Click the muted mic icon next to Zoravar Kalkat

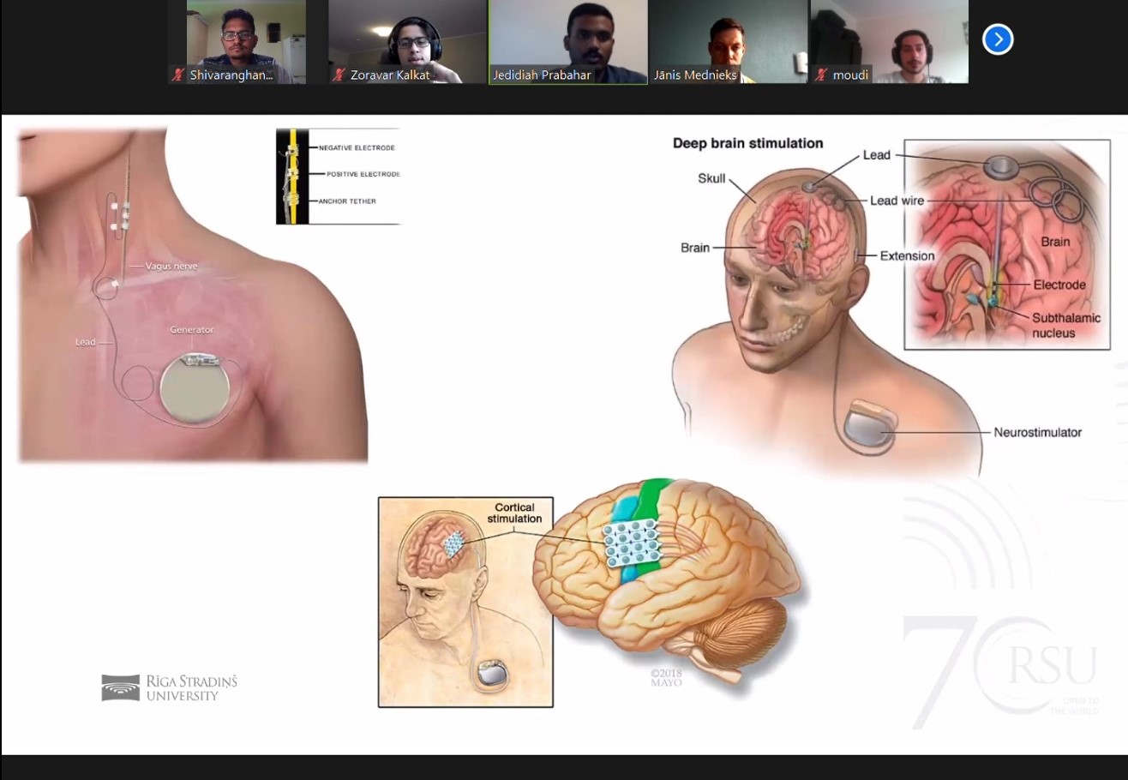(339, 75)
